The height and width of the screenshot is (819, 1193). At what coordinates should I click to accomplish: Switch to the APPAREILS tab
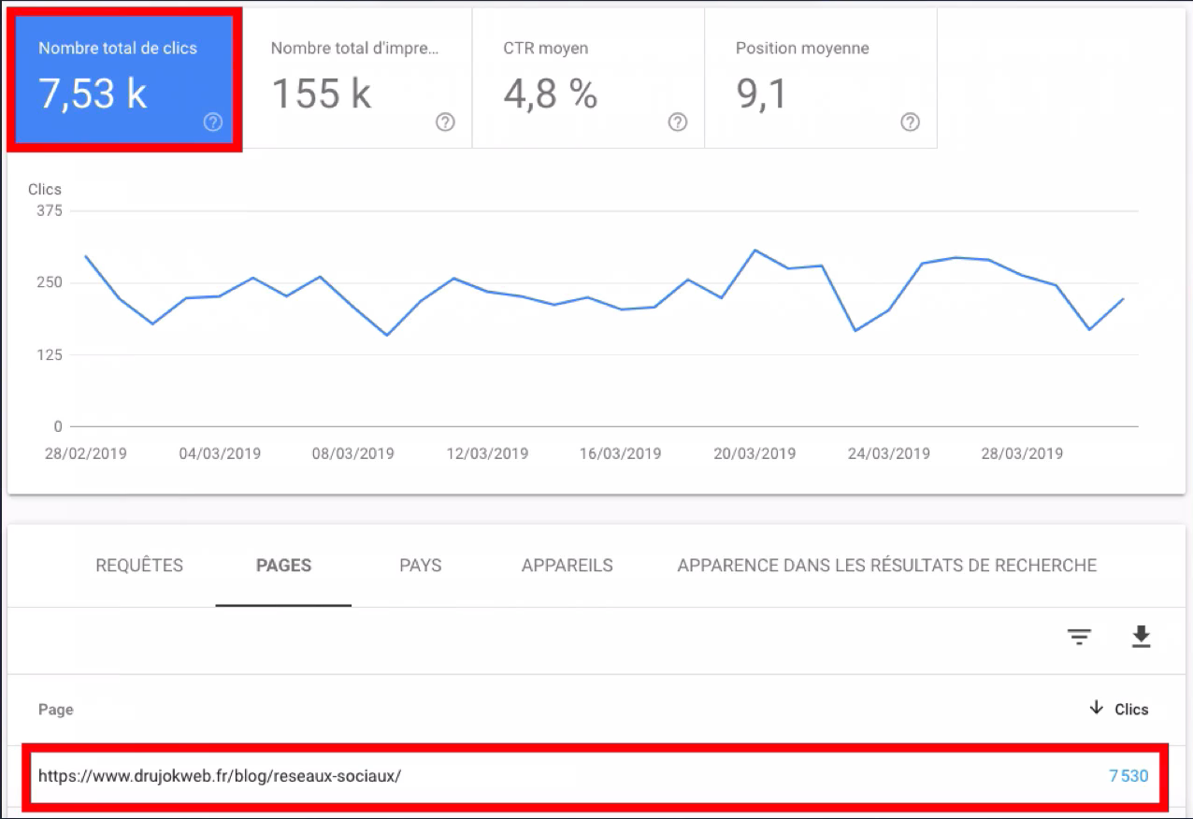click(567, 566)
